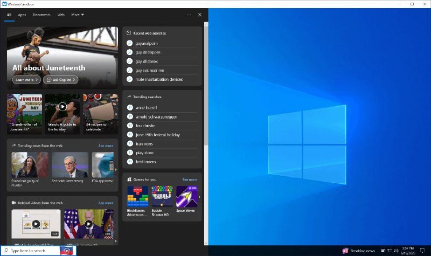Play the first related video with diagram thumbnail

tap(36, 224)
